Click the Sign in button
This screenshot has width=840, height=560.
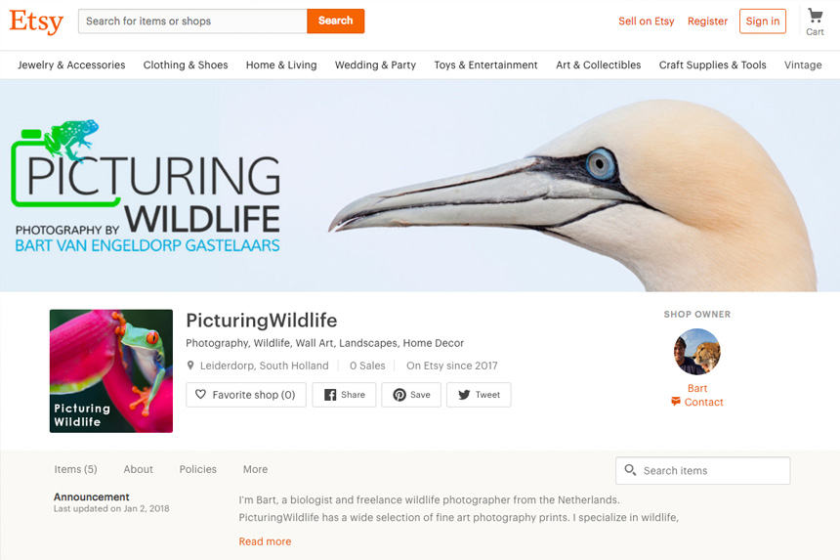coord(762,22)
